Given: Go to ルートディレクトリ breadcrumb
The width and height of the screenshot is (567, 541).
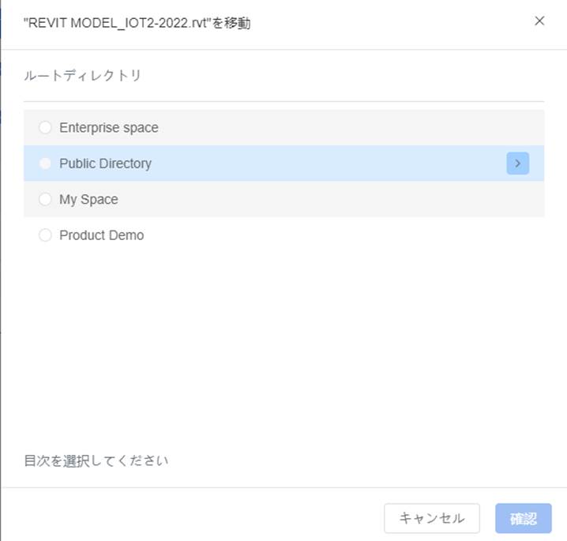Looking at the screenshot, I should click(82, 76).
